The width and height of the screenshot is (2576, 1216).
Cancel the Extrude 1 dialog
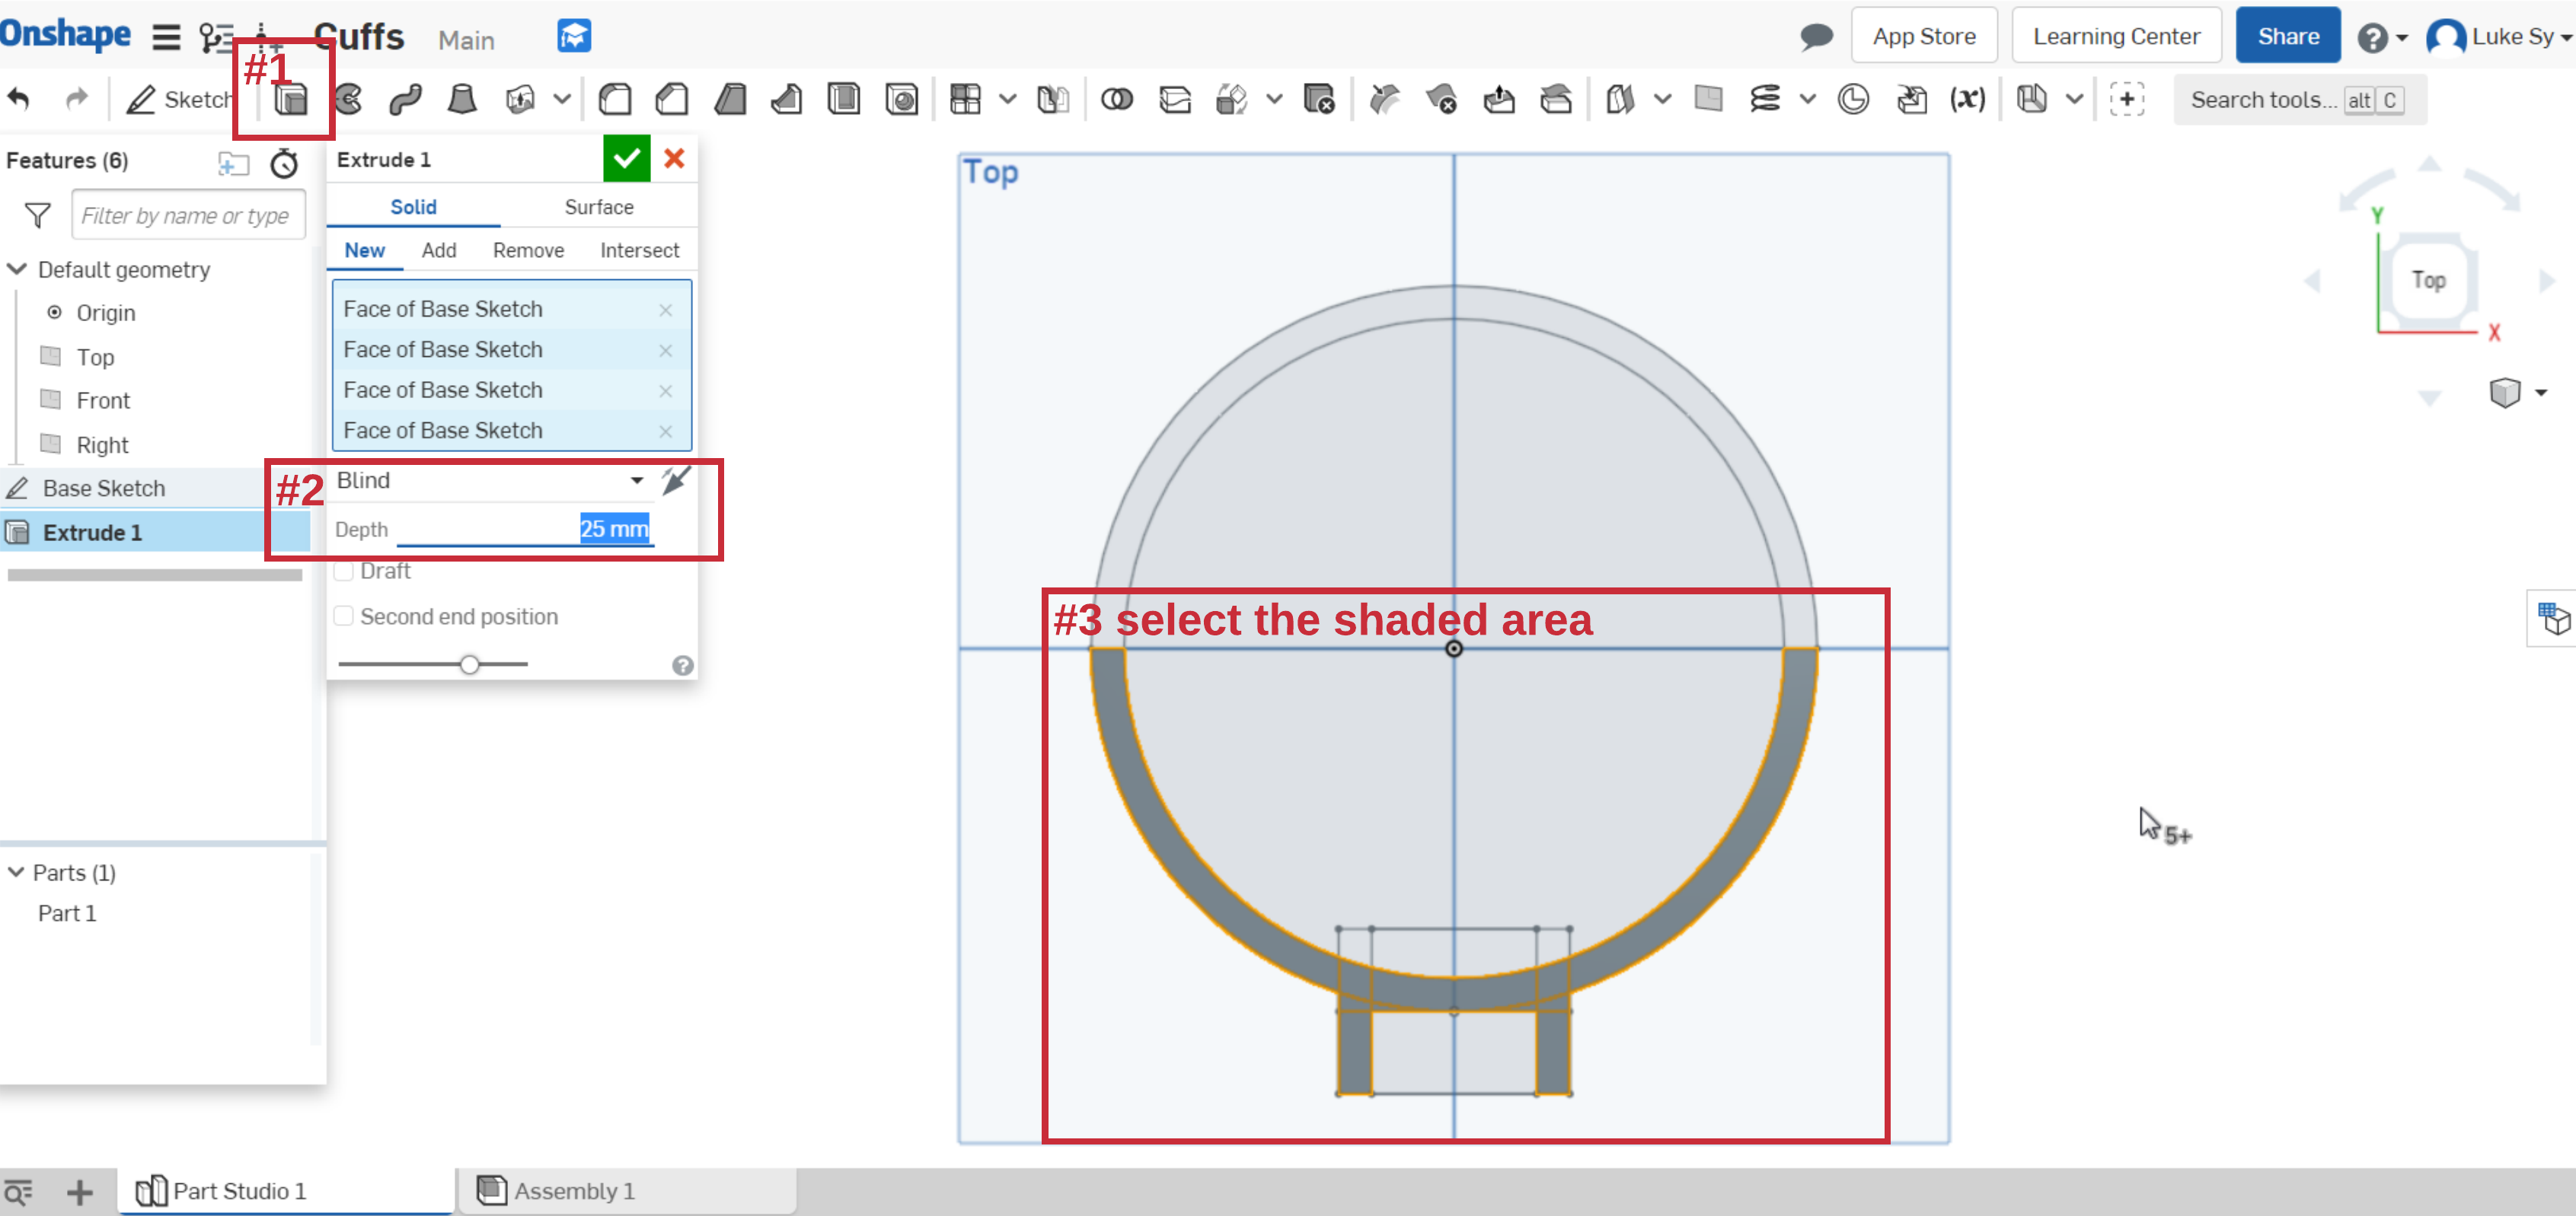point(674,158)
